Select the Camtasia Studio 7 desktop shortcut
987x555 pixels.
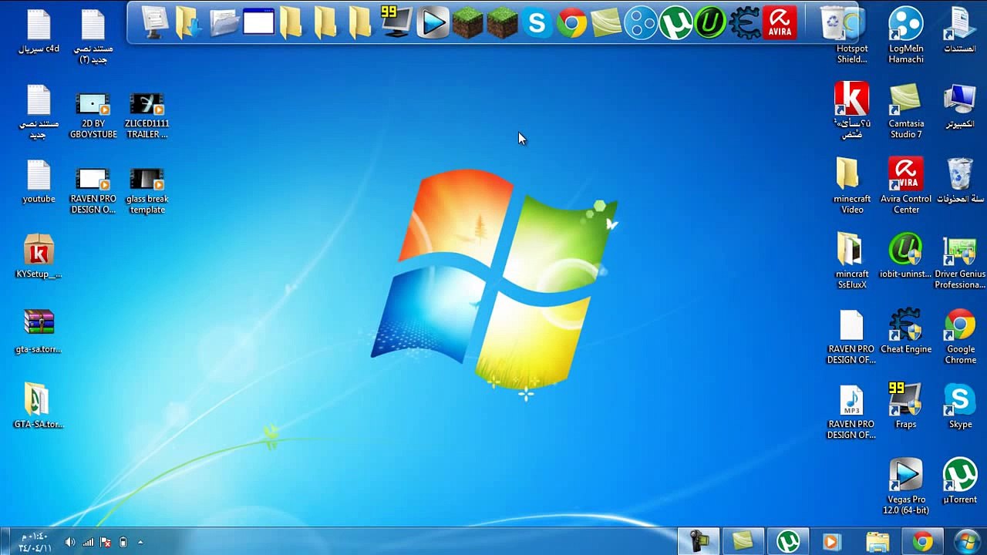906,111
